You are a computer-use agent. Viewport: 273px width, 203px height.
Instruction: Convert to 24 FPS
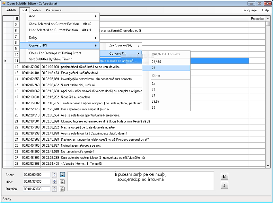tap(166, 96)
